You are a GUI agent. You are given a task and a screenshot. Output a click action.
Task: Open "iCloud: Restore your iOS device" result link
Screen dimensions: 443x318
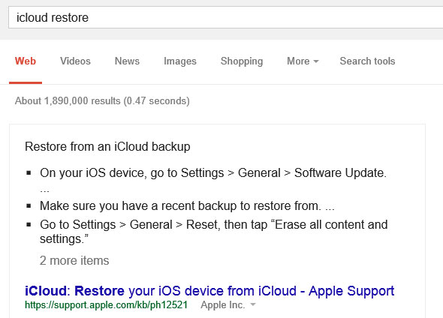(x=209, y=291)
